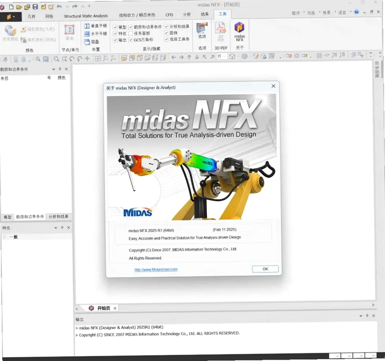This screenshot has height=361, width=385.
Task: Uncheck the 特性 checkbox in 显示/隐藏 group
Action: click(x=115, y=33)
